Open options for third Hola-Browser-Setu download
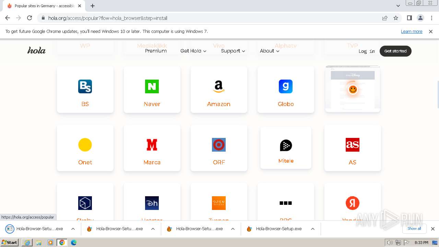 [233, 229]
